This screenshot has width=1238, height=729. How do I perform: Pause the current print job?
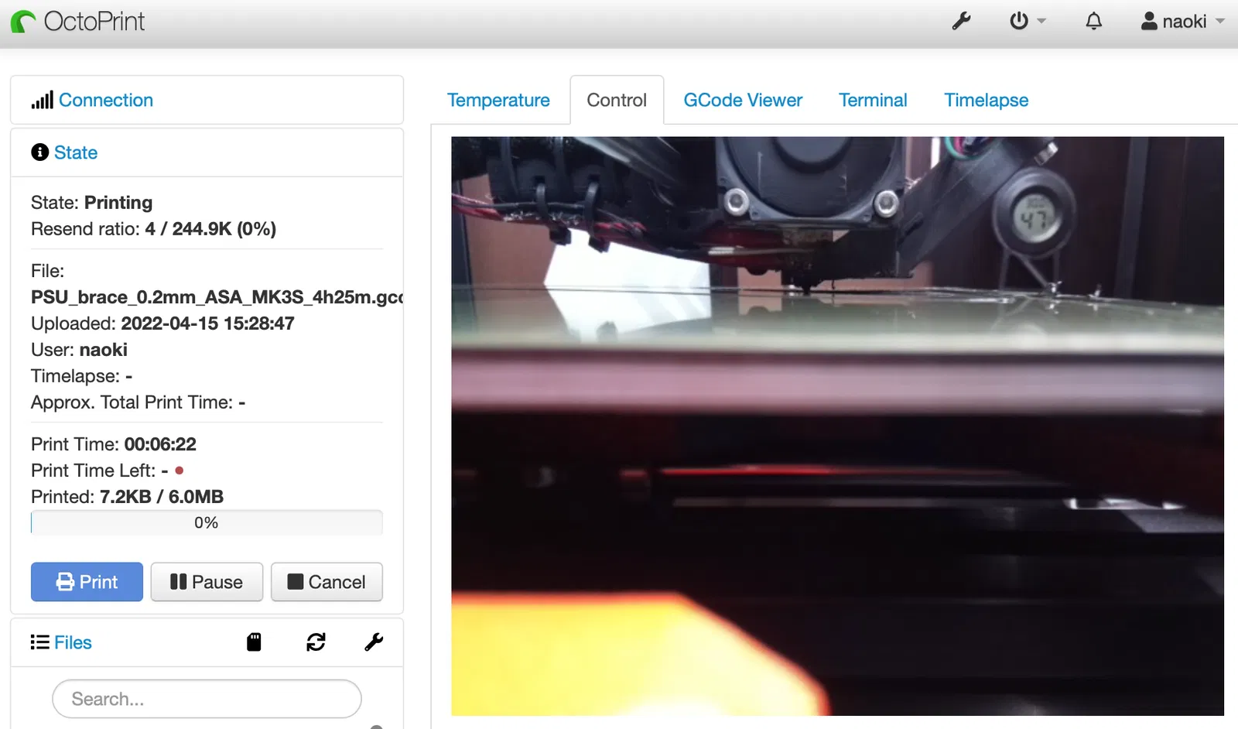pos(207,582)
